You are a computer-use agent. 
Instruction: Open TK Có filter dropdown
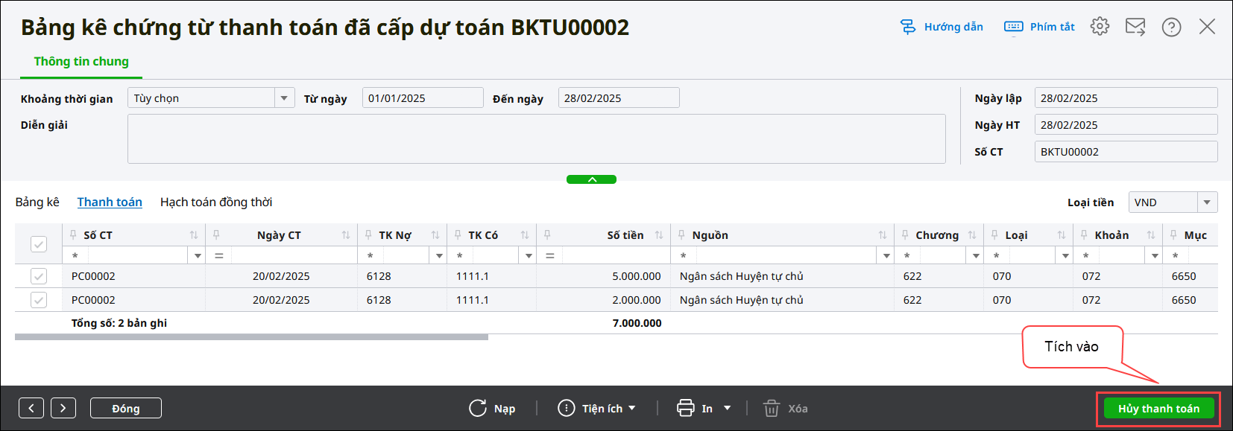[529, 255]
